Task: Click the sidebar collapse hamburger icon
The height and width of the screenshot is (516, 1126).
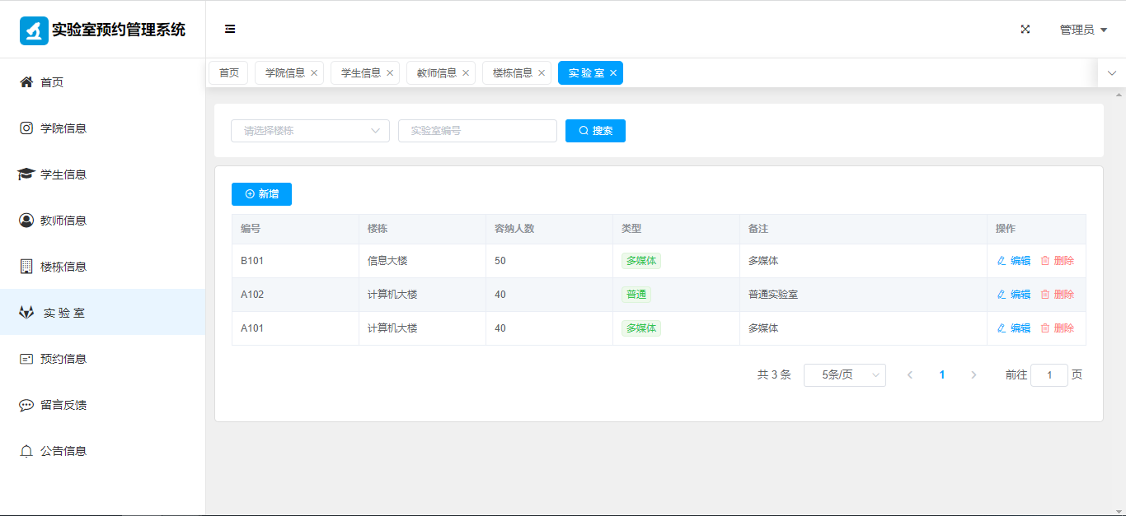Action: 230,29
